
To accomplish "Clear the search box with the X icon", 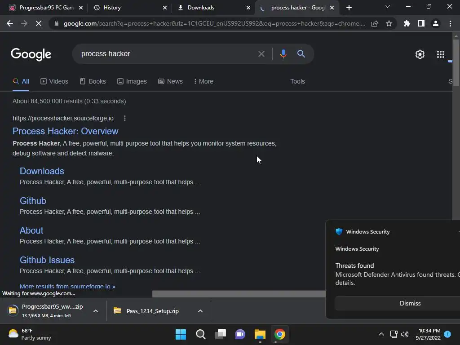I will pos(261,54).
